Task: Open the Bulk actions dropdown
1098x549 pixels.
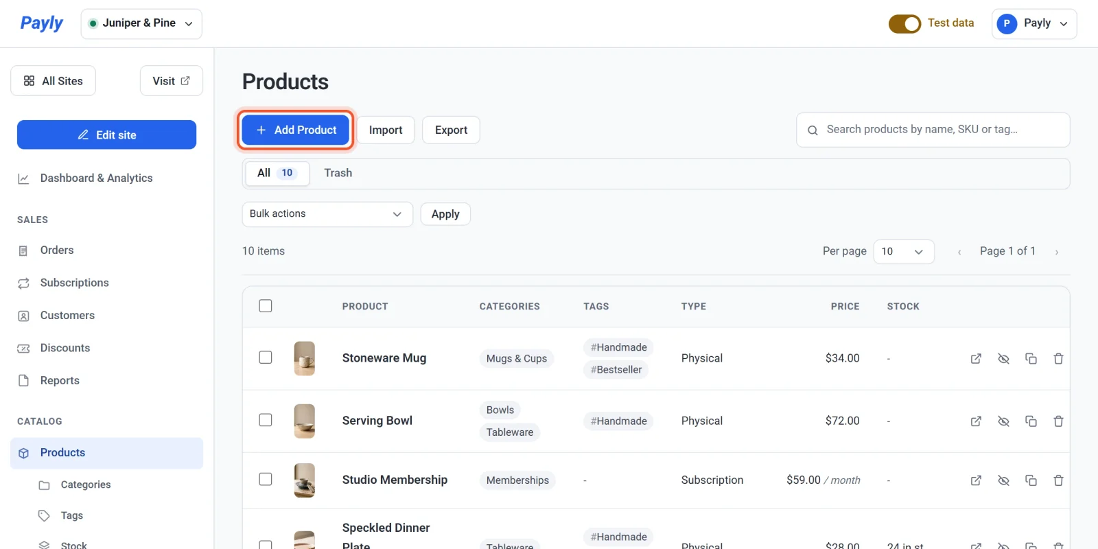Action: pos(327,214)
